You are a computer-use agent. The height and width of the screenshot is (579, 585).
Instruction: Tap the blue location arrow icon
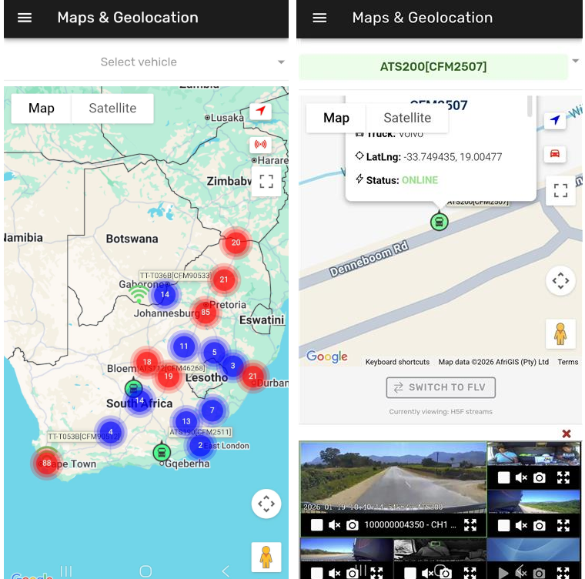click(x=555, y=120)
